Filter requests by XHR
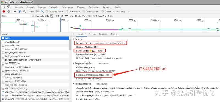This screenshot has height=102, width=220. tap(57, 16)
